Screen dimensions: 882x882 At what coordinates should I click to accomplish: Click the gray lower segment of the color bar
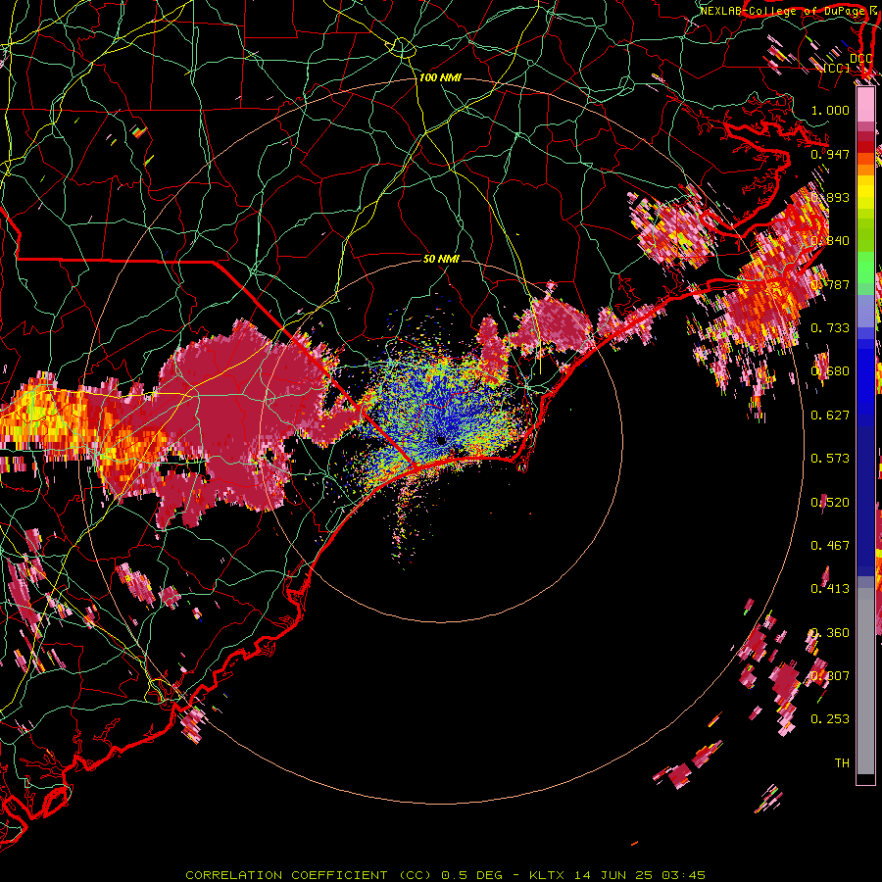click(x=865, y=681)
